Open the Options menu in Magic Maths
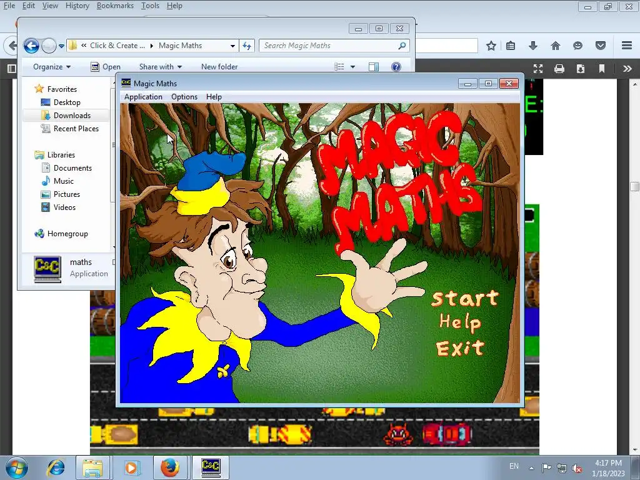This screenshot has width=640, height=480. point(184,97)
